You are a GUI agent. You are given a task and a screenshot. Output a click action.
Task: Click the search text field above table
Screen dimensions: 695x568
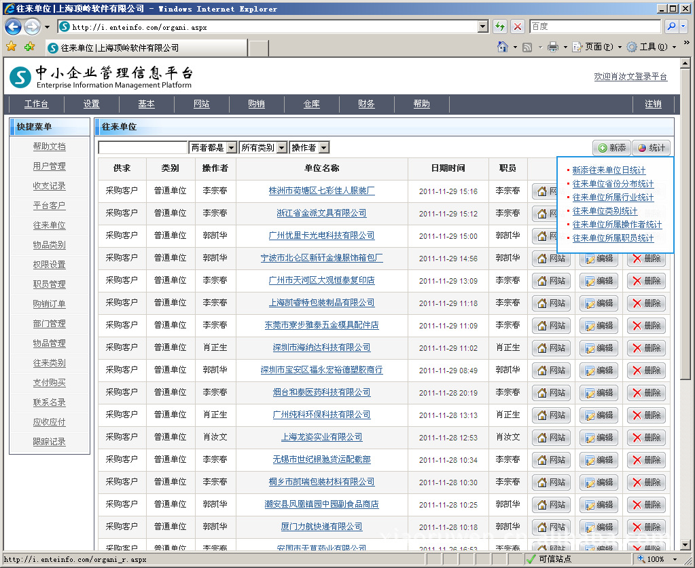[143, 147]
